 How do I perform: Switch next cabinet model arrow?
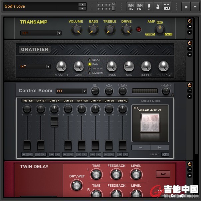pyautogui.click(x=159, y=147)
